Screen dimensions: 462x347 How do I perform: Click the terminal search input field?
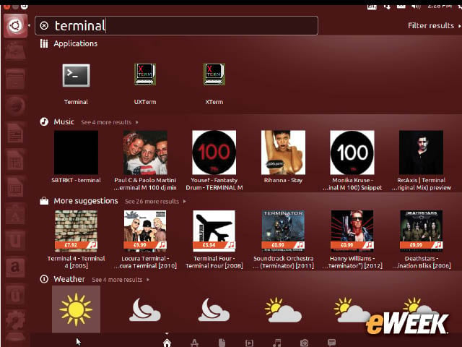coord(176,26)
